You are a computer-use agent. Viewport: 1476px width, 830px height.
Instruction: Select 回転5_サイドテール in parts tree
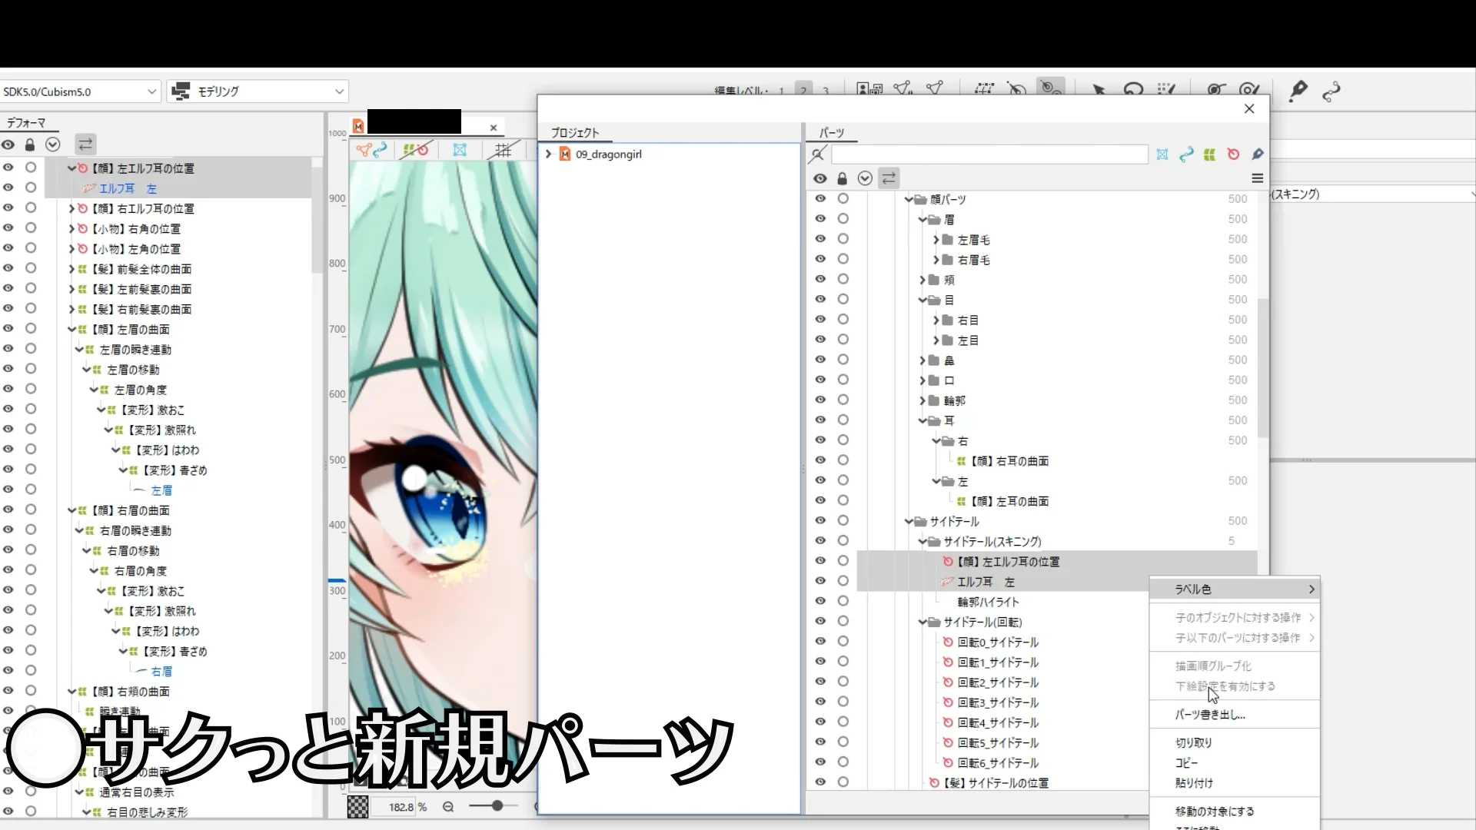tap(998, 742)
